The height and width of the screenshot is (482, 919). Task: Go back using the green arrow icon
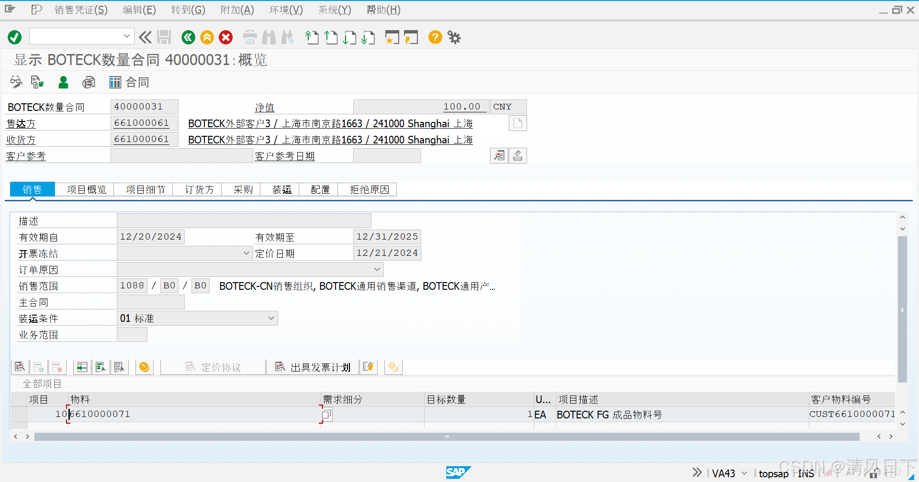point(188,37)
